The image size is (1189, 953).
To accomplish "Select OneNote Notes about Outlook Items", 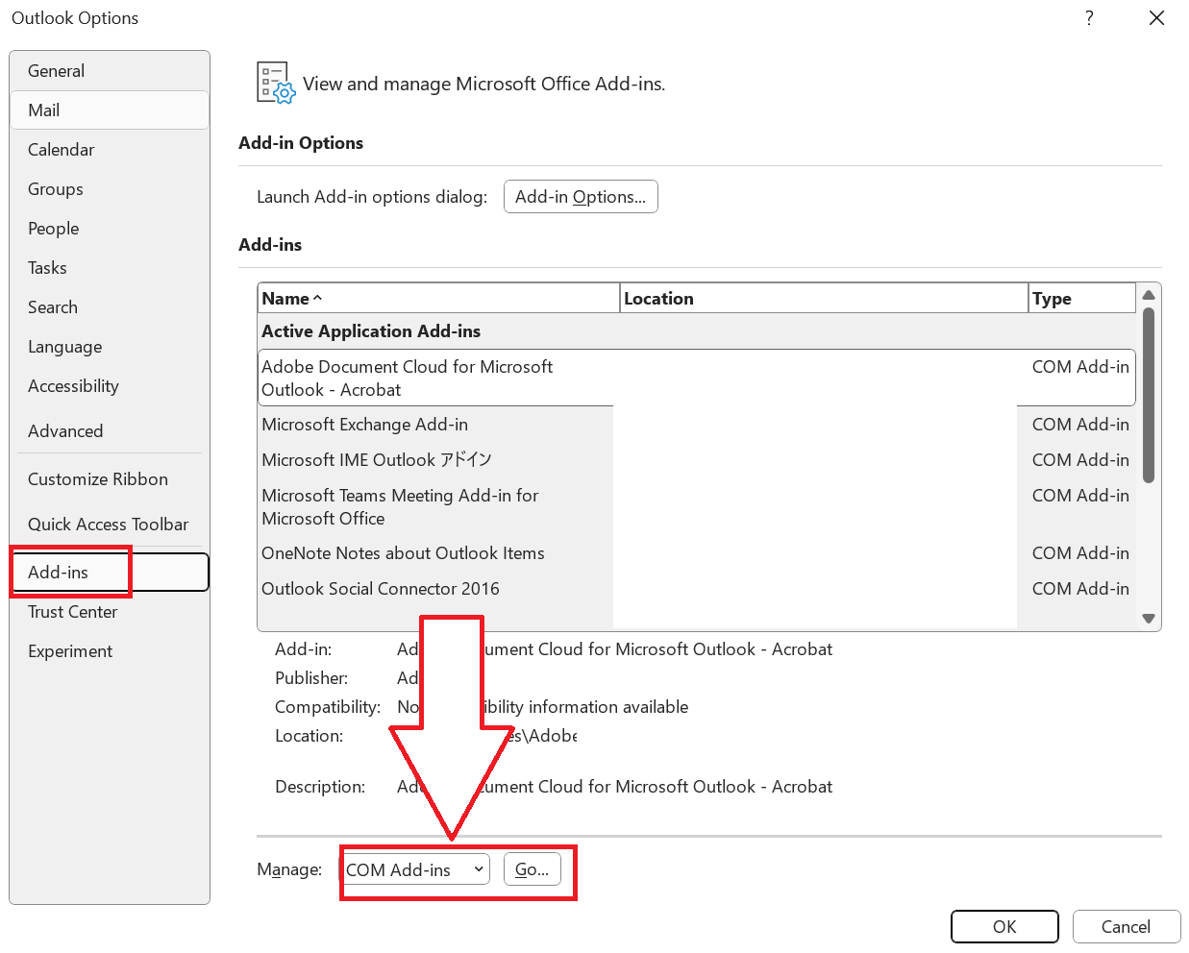I will (697, 553).
